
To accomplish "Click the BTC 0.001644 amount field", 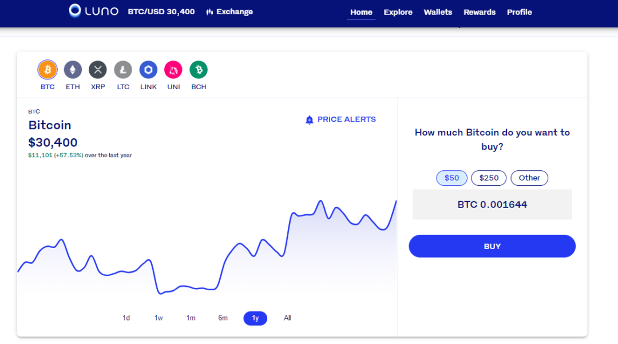I will click(x=492, y=205).
